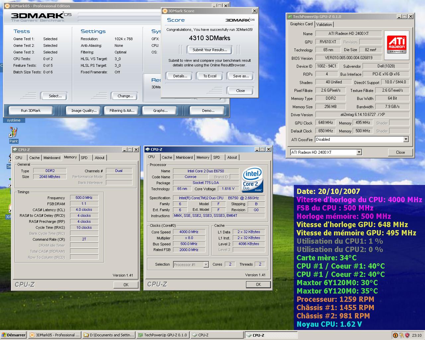Launch the Demo button

point(208,111)
